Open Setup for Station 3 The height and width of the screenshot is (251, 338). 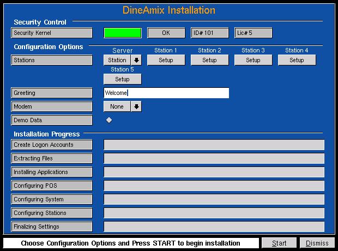click(253, 60)
